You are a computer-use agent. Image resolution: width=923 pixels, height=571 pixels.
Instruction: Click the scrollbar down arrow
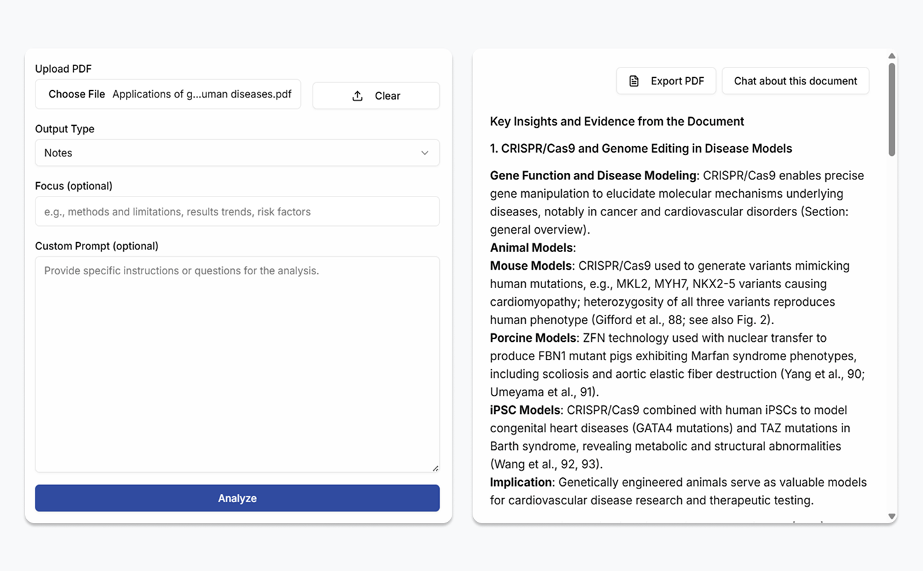(892, 517)
